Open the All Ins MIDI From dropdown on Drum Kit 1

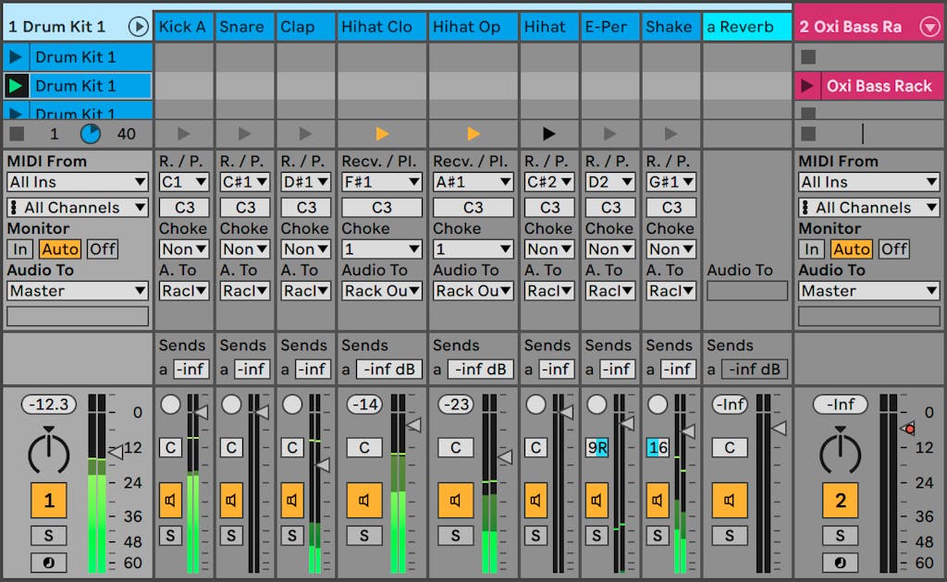[77, 182]
